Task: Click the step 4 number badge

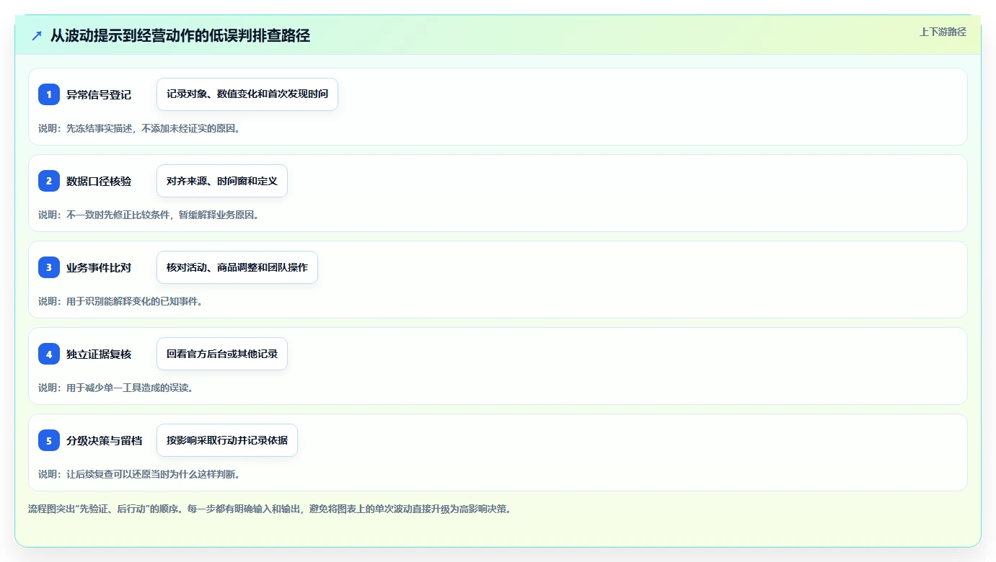Action: (49, 354)
